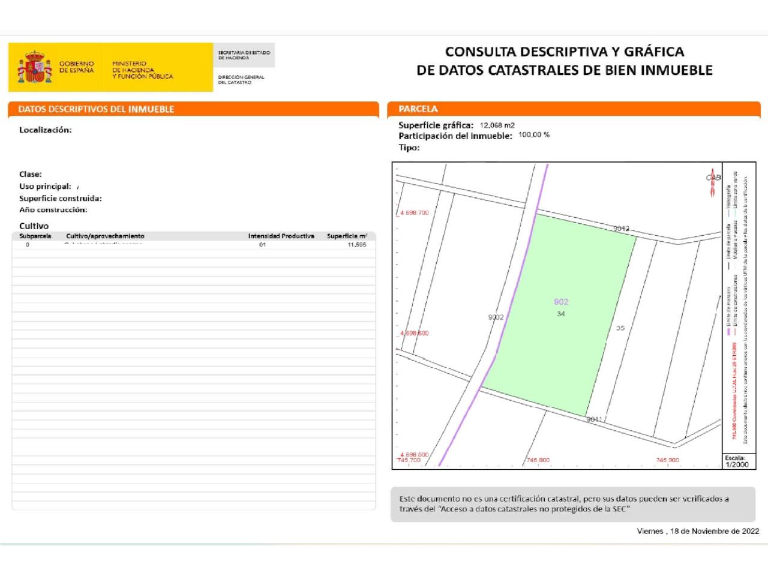Click the Gobierno de España logo text
Image resolution: width=768 pixels, height=576 pixels.
[x=76, y=67]
